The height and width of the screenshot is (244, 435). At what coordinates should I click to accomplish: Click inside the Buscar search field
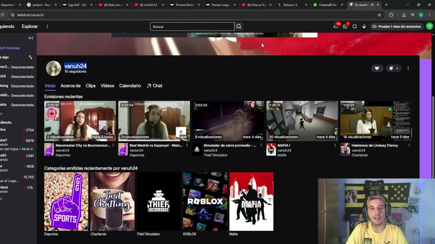192,26
